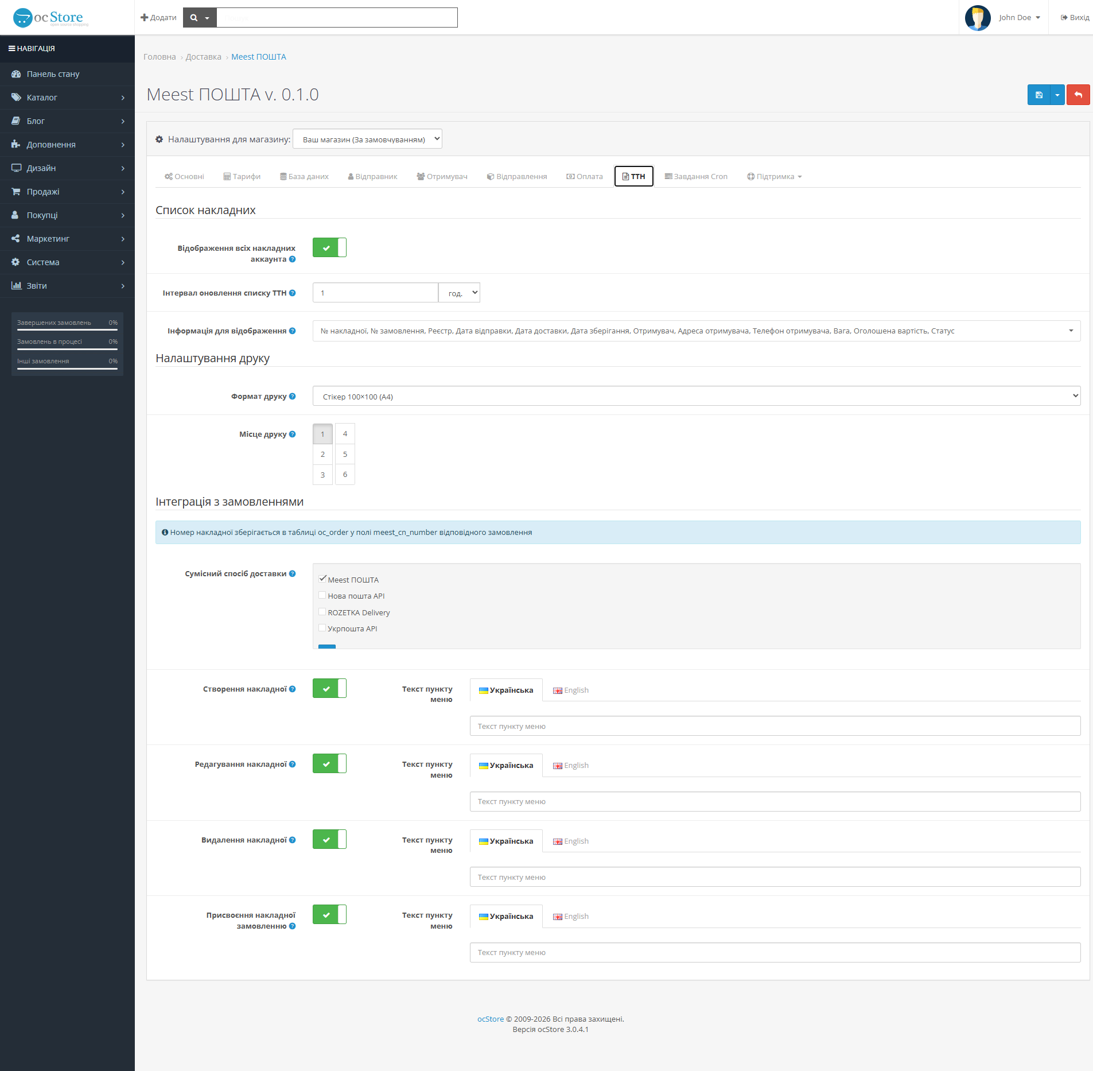Expand the Дизайн sidebar menu
1093x1071 pixels.
(67, 168)
